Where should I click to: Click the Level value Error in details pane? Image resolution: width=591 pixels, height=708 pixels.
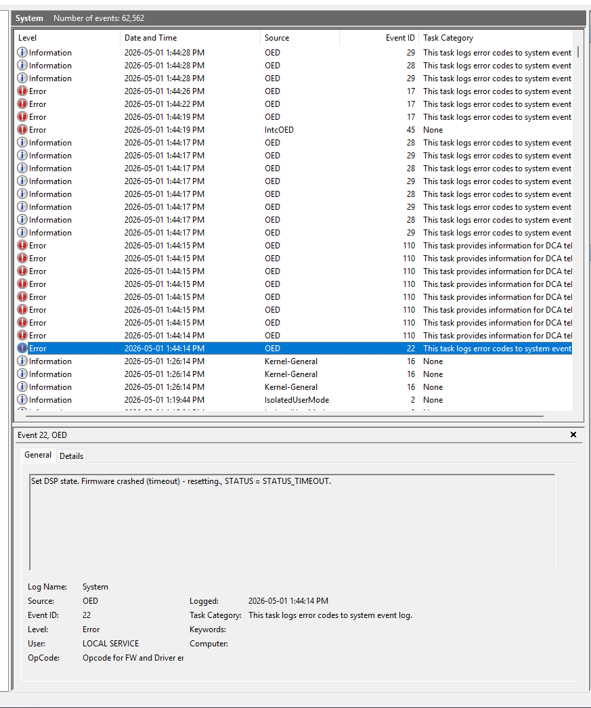91,629
